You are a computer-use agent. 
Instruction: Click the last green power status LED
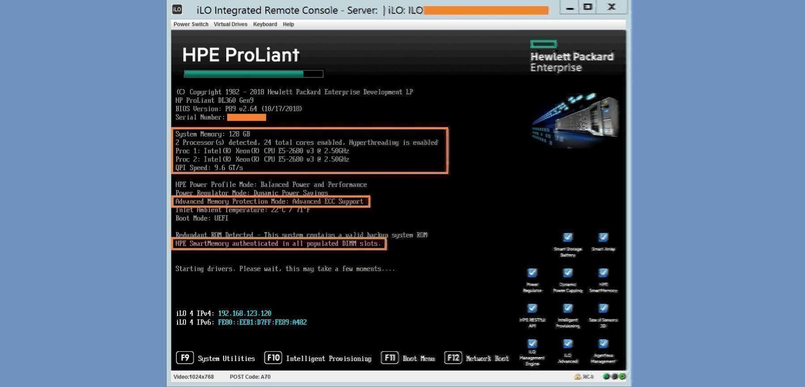(622, 377)
